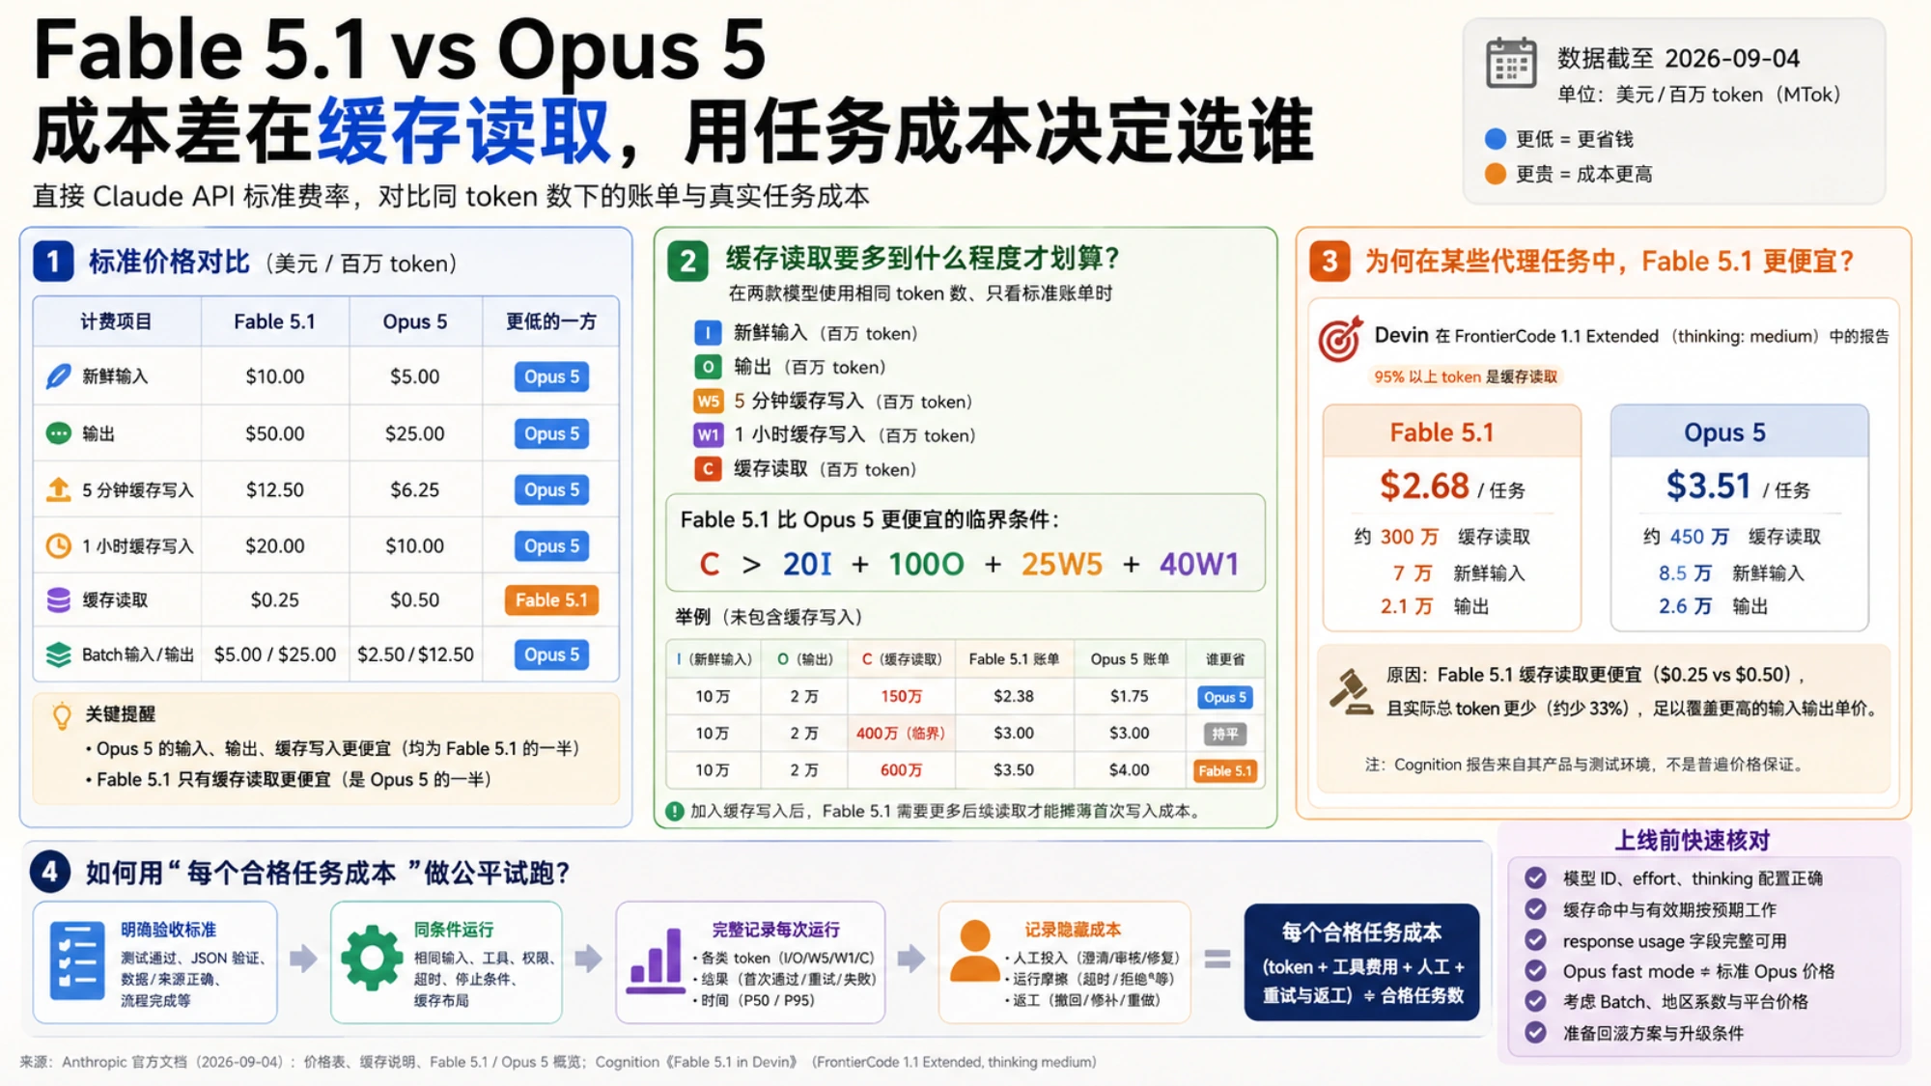
Task: Click the red target icon beside Devin
Action: point(1340,339)
